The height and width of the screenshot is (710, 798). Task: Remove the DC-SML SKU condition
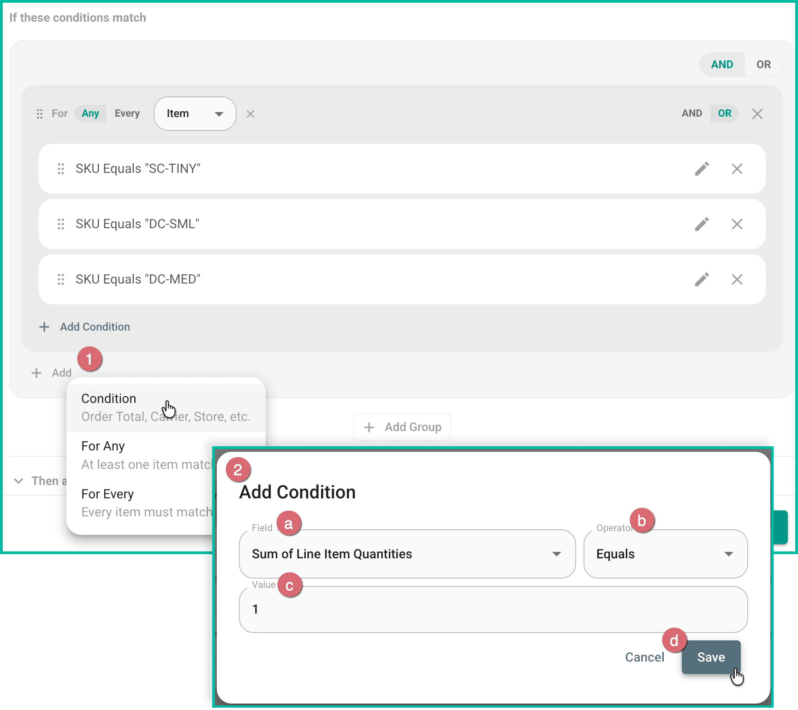737,224
